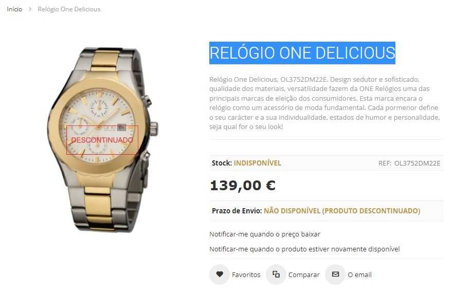Click notify when product available again
This screenshot has height=292, width=453.
[304, 249]
